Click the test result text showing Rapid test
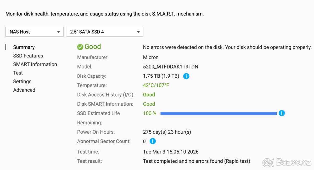The height and width of the screenshot is (170, 314). (x=196, y=161)
